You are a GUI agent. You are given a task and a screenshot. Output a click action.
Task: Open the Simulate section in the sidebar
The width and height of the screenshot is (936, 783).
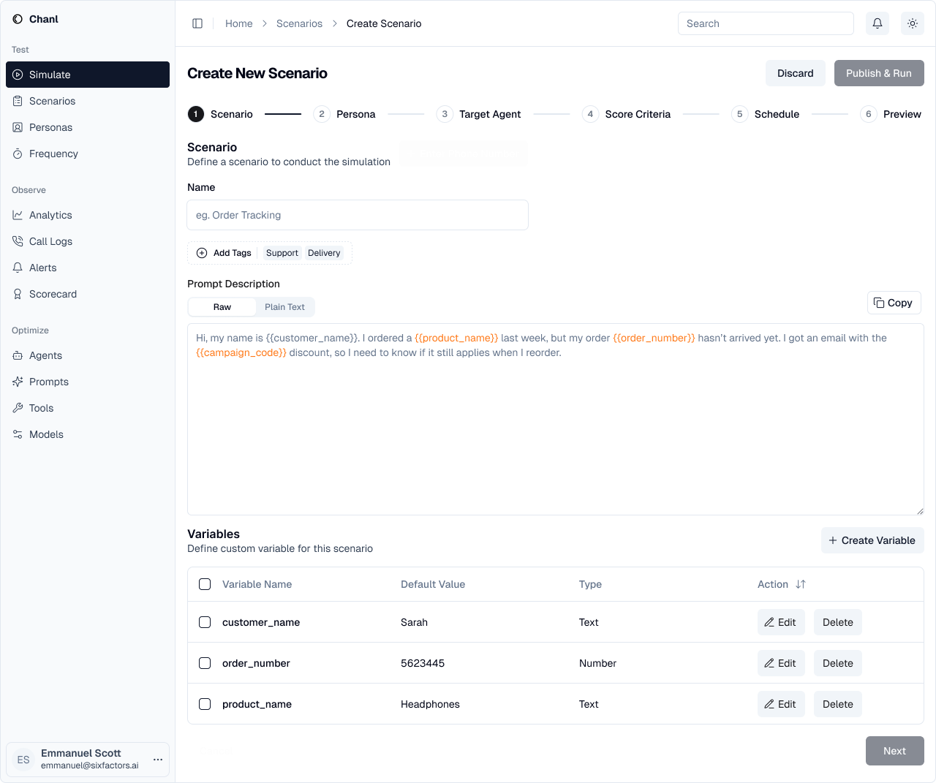pyautogui.click(x=51, y=74)
